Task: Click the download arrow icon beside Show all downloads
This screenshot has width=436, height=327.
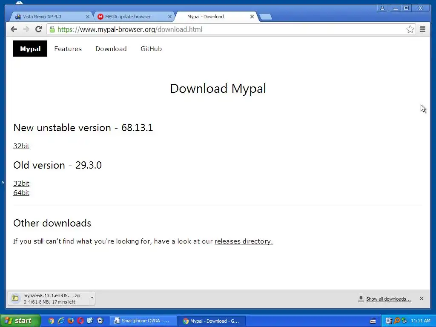Action: [361, 298]
